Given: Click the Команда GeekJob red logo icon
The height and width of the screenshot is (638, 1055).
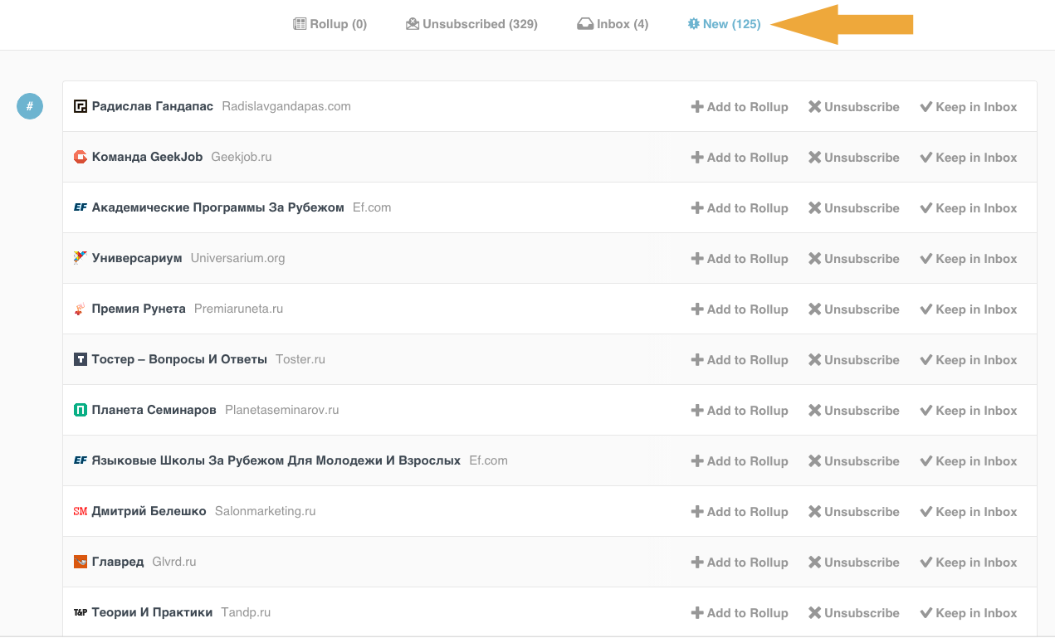Looking at the screenshot, I should point(81,157).
